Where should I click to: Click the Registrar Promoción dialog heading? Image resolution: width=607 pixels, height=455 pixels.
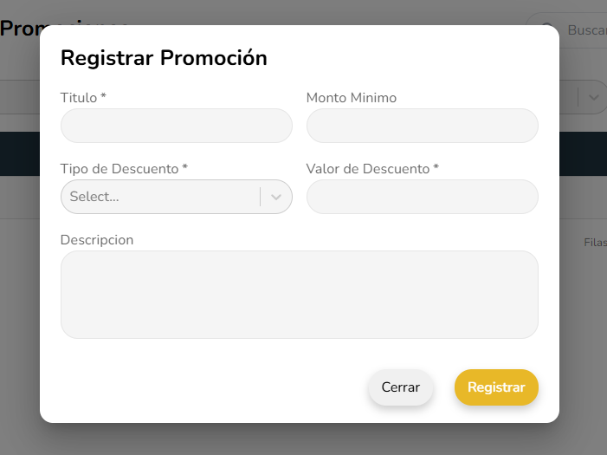[164, 58]
